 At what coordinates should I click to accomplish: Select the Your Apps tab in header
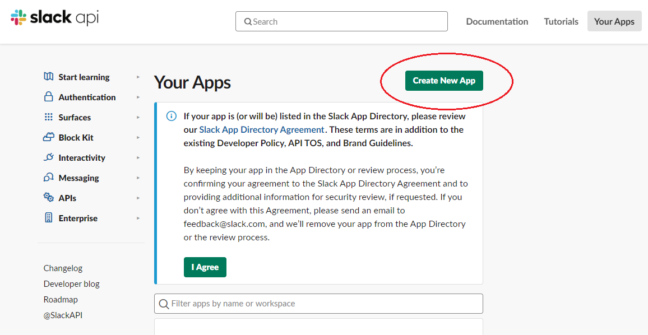click(x=614, y=21)
